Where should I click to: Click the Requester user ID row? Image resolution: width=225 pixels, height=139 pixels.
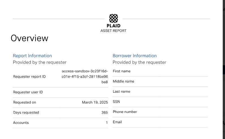tap(60, 92)
